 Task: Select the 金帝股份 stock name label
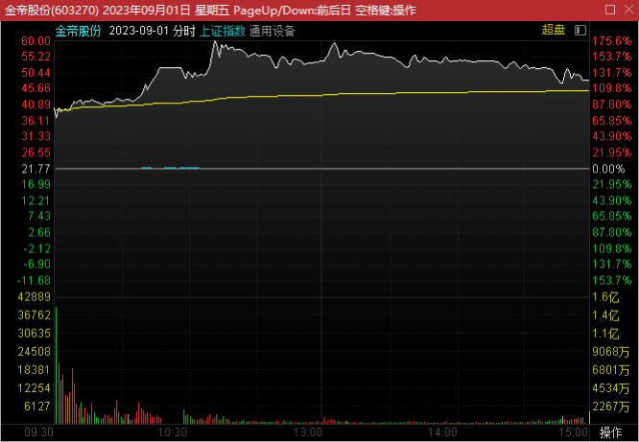[x=78, y=31]
